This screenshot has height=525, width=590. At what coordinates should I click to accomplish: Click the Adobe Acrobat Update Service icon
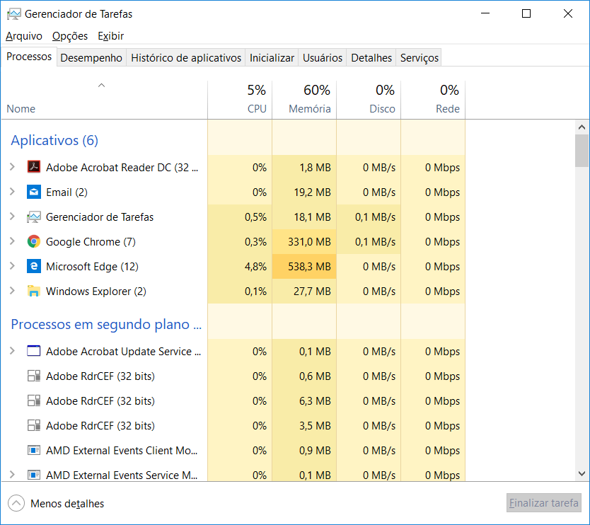point(34,351)
